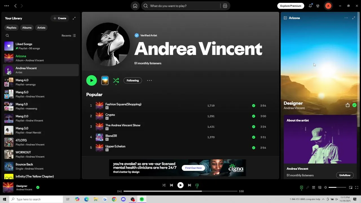Screen dimensions: 361x203
Task: Toggle saved check for Blend3R
Action: coord(254,137)
